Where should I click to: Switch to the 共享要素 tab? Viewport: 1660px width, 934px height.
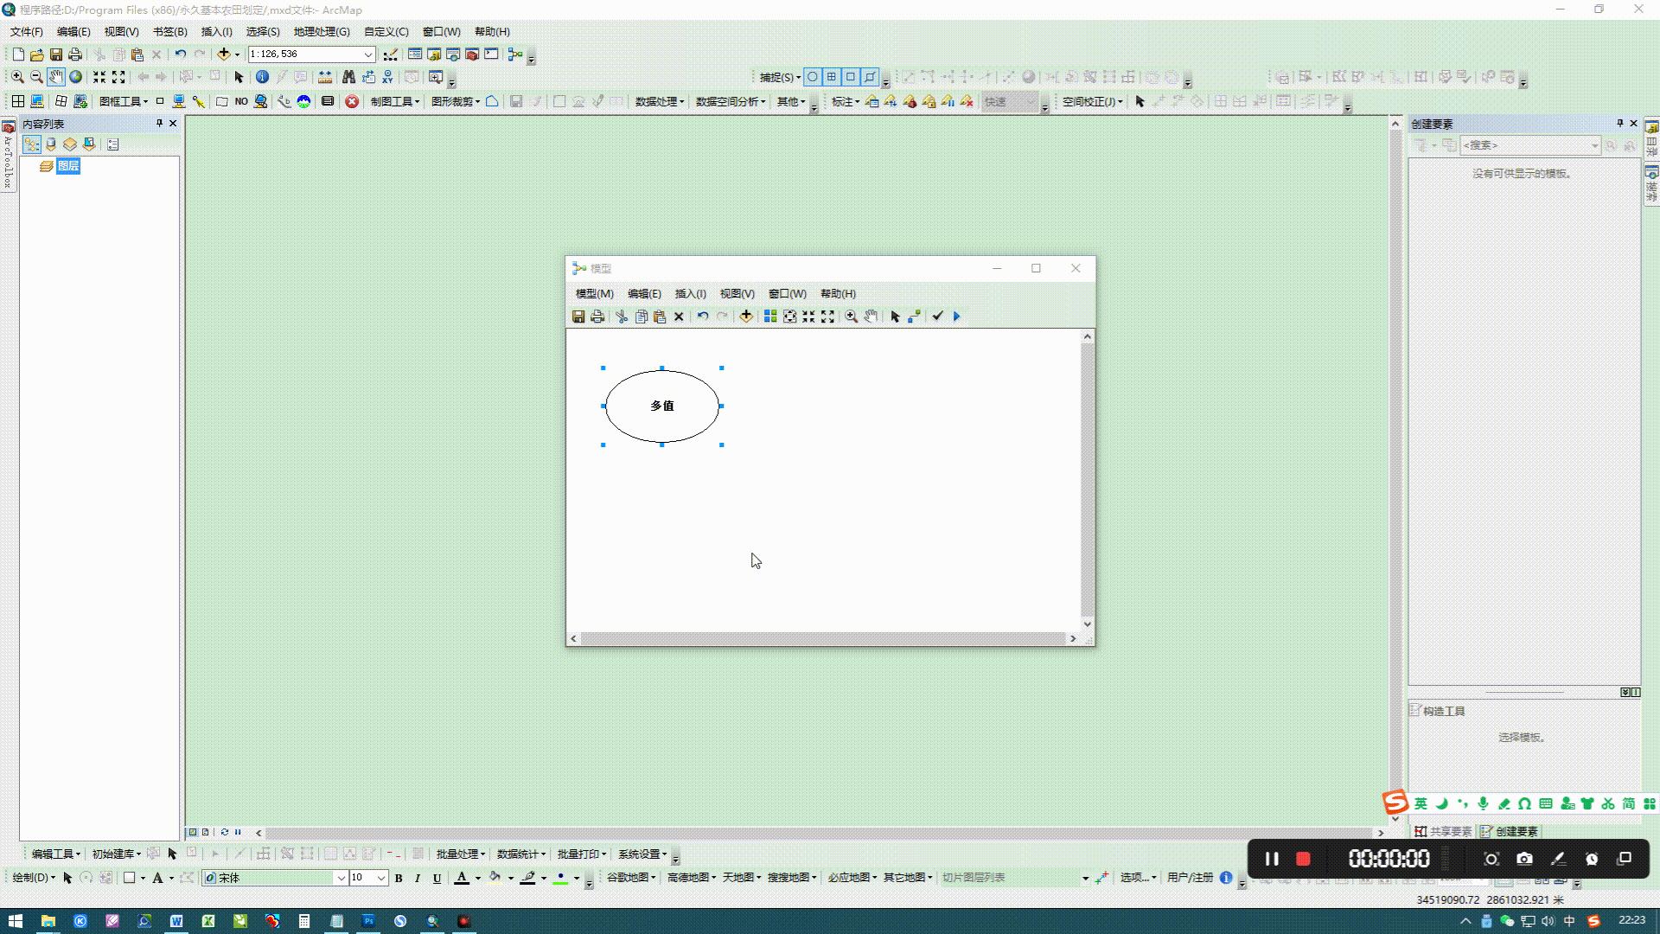(1442, 831)
